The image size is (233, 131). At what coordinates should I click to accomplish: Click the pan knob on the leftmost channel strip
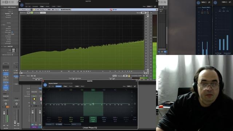pyautogui.click(x=6, y=103)
